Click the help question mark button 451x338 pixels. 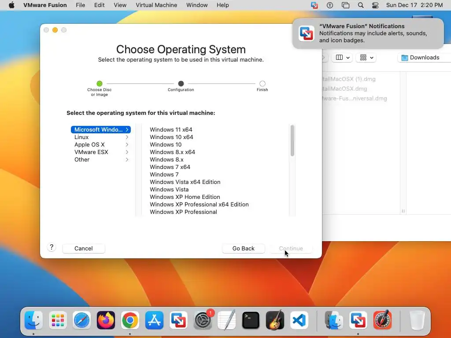click(x=52, y=247)
